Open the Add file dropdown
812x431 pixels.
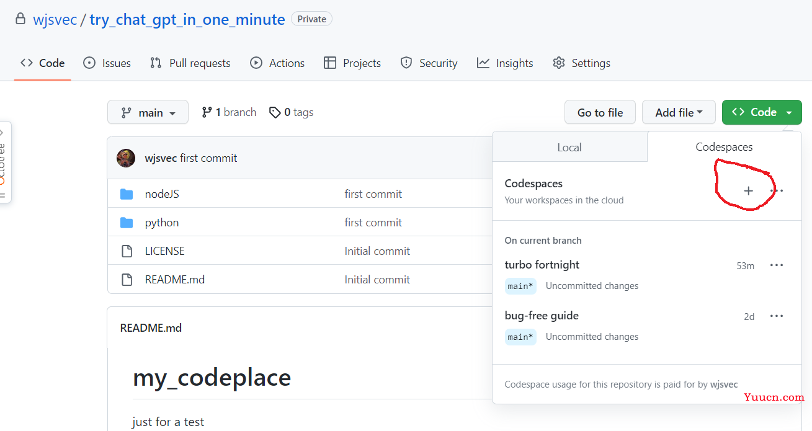tap(679, 112)
